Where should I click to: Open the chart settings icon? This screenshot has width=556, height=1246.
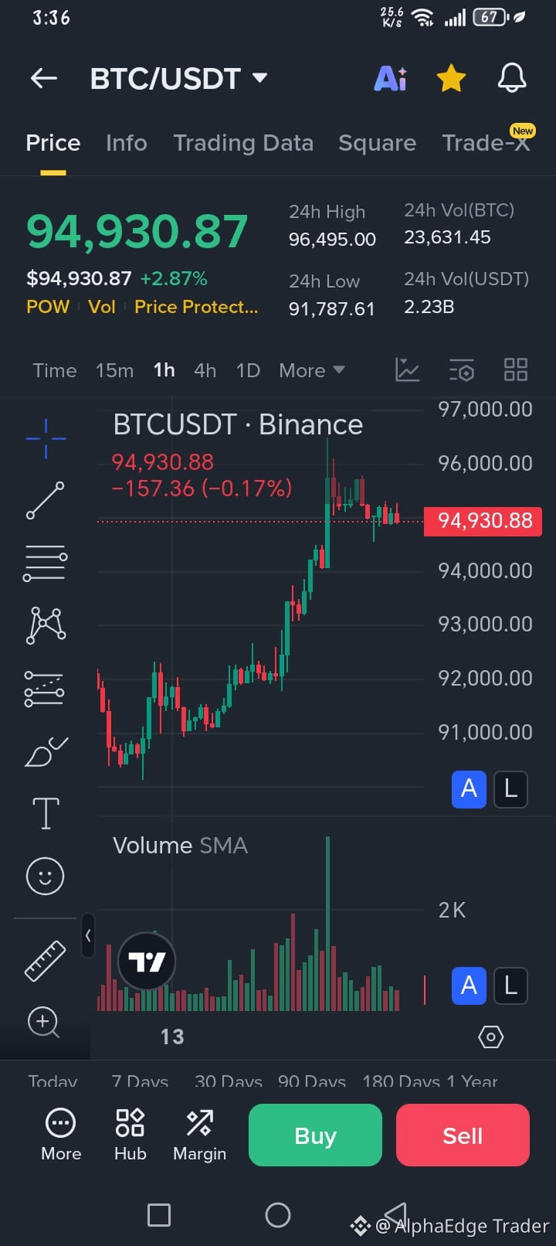[462, 370]
